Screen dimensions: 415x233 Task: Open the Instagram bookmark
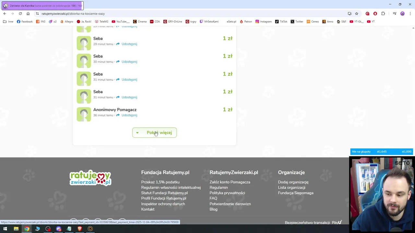point(264,22)
